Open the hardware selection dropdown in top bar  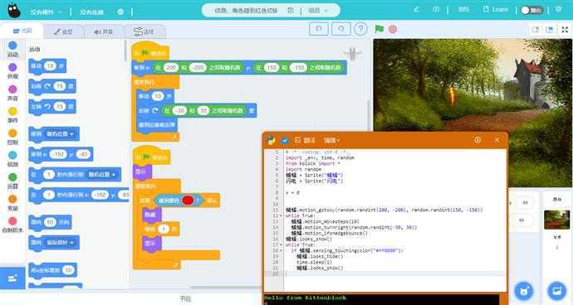[x=46, y=12]
